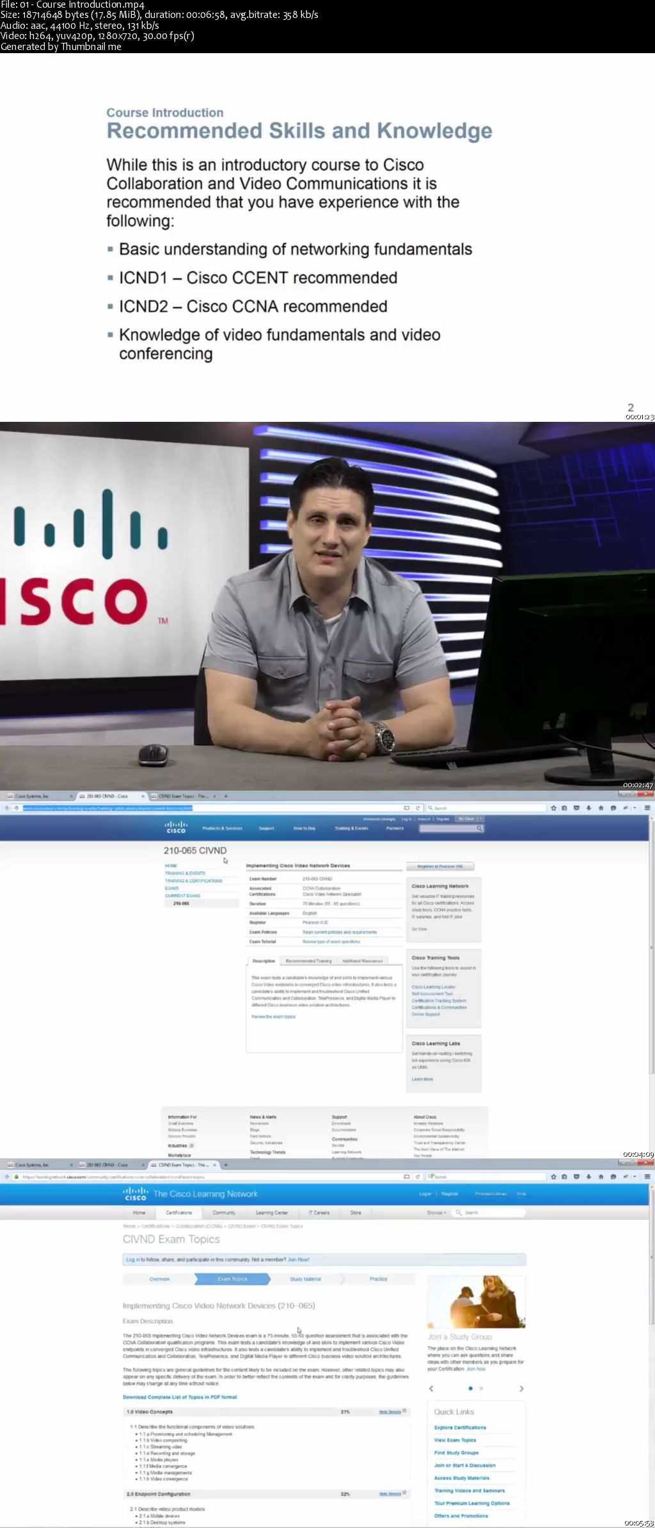Click the study group photo thumbnail
The image size is (655, 1528).
point(476,1301)
